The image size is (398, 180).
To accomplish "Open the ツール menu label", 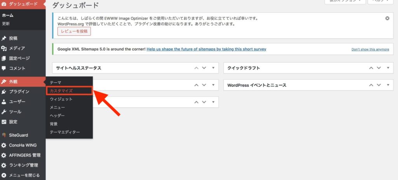I will [15, 112].
